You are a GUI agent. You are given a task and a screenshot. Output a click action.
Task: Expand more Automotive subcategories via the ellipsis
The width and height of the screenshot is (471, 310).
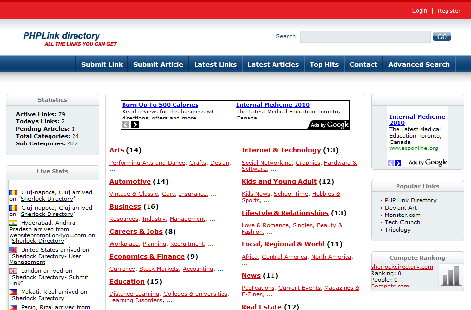pos(214,194)
